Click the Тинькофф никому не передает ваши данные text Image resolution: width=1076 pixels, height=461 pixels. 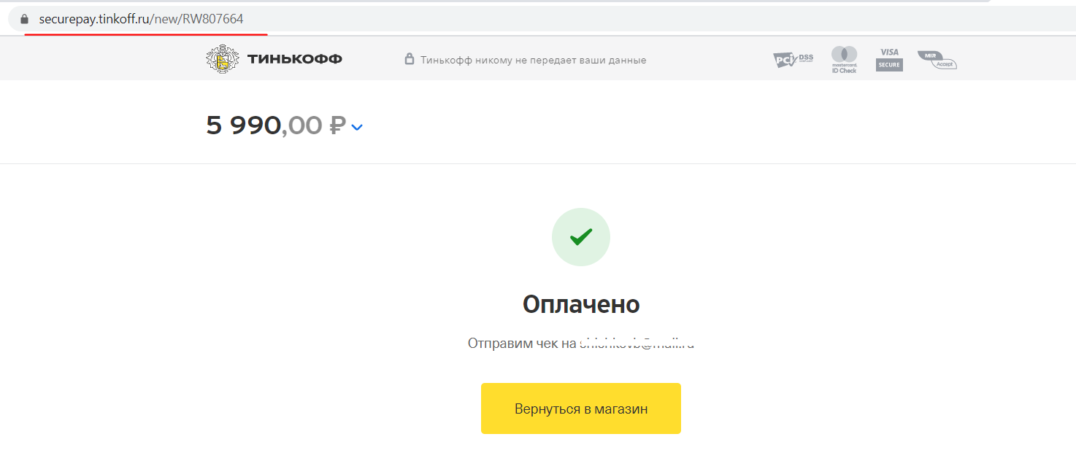tap(534, 60)
